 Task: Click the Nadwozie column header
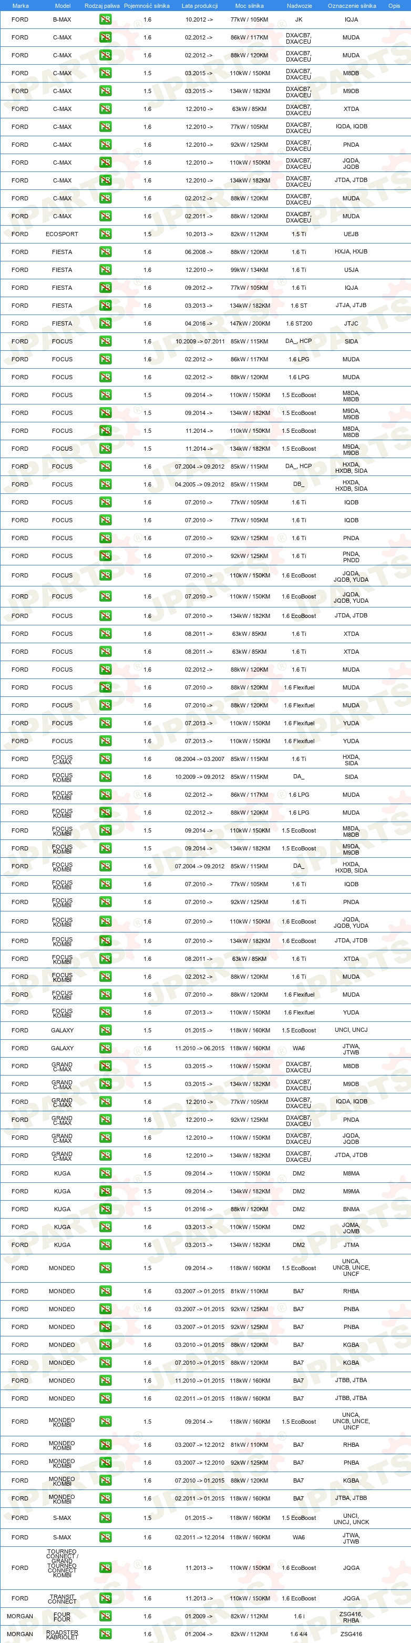[x=299, y=6]
